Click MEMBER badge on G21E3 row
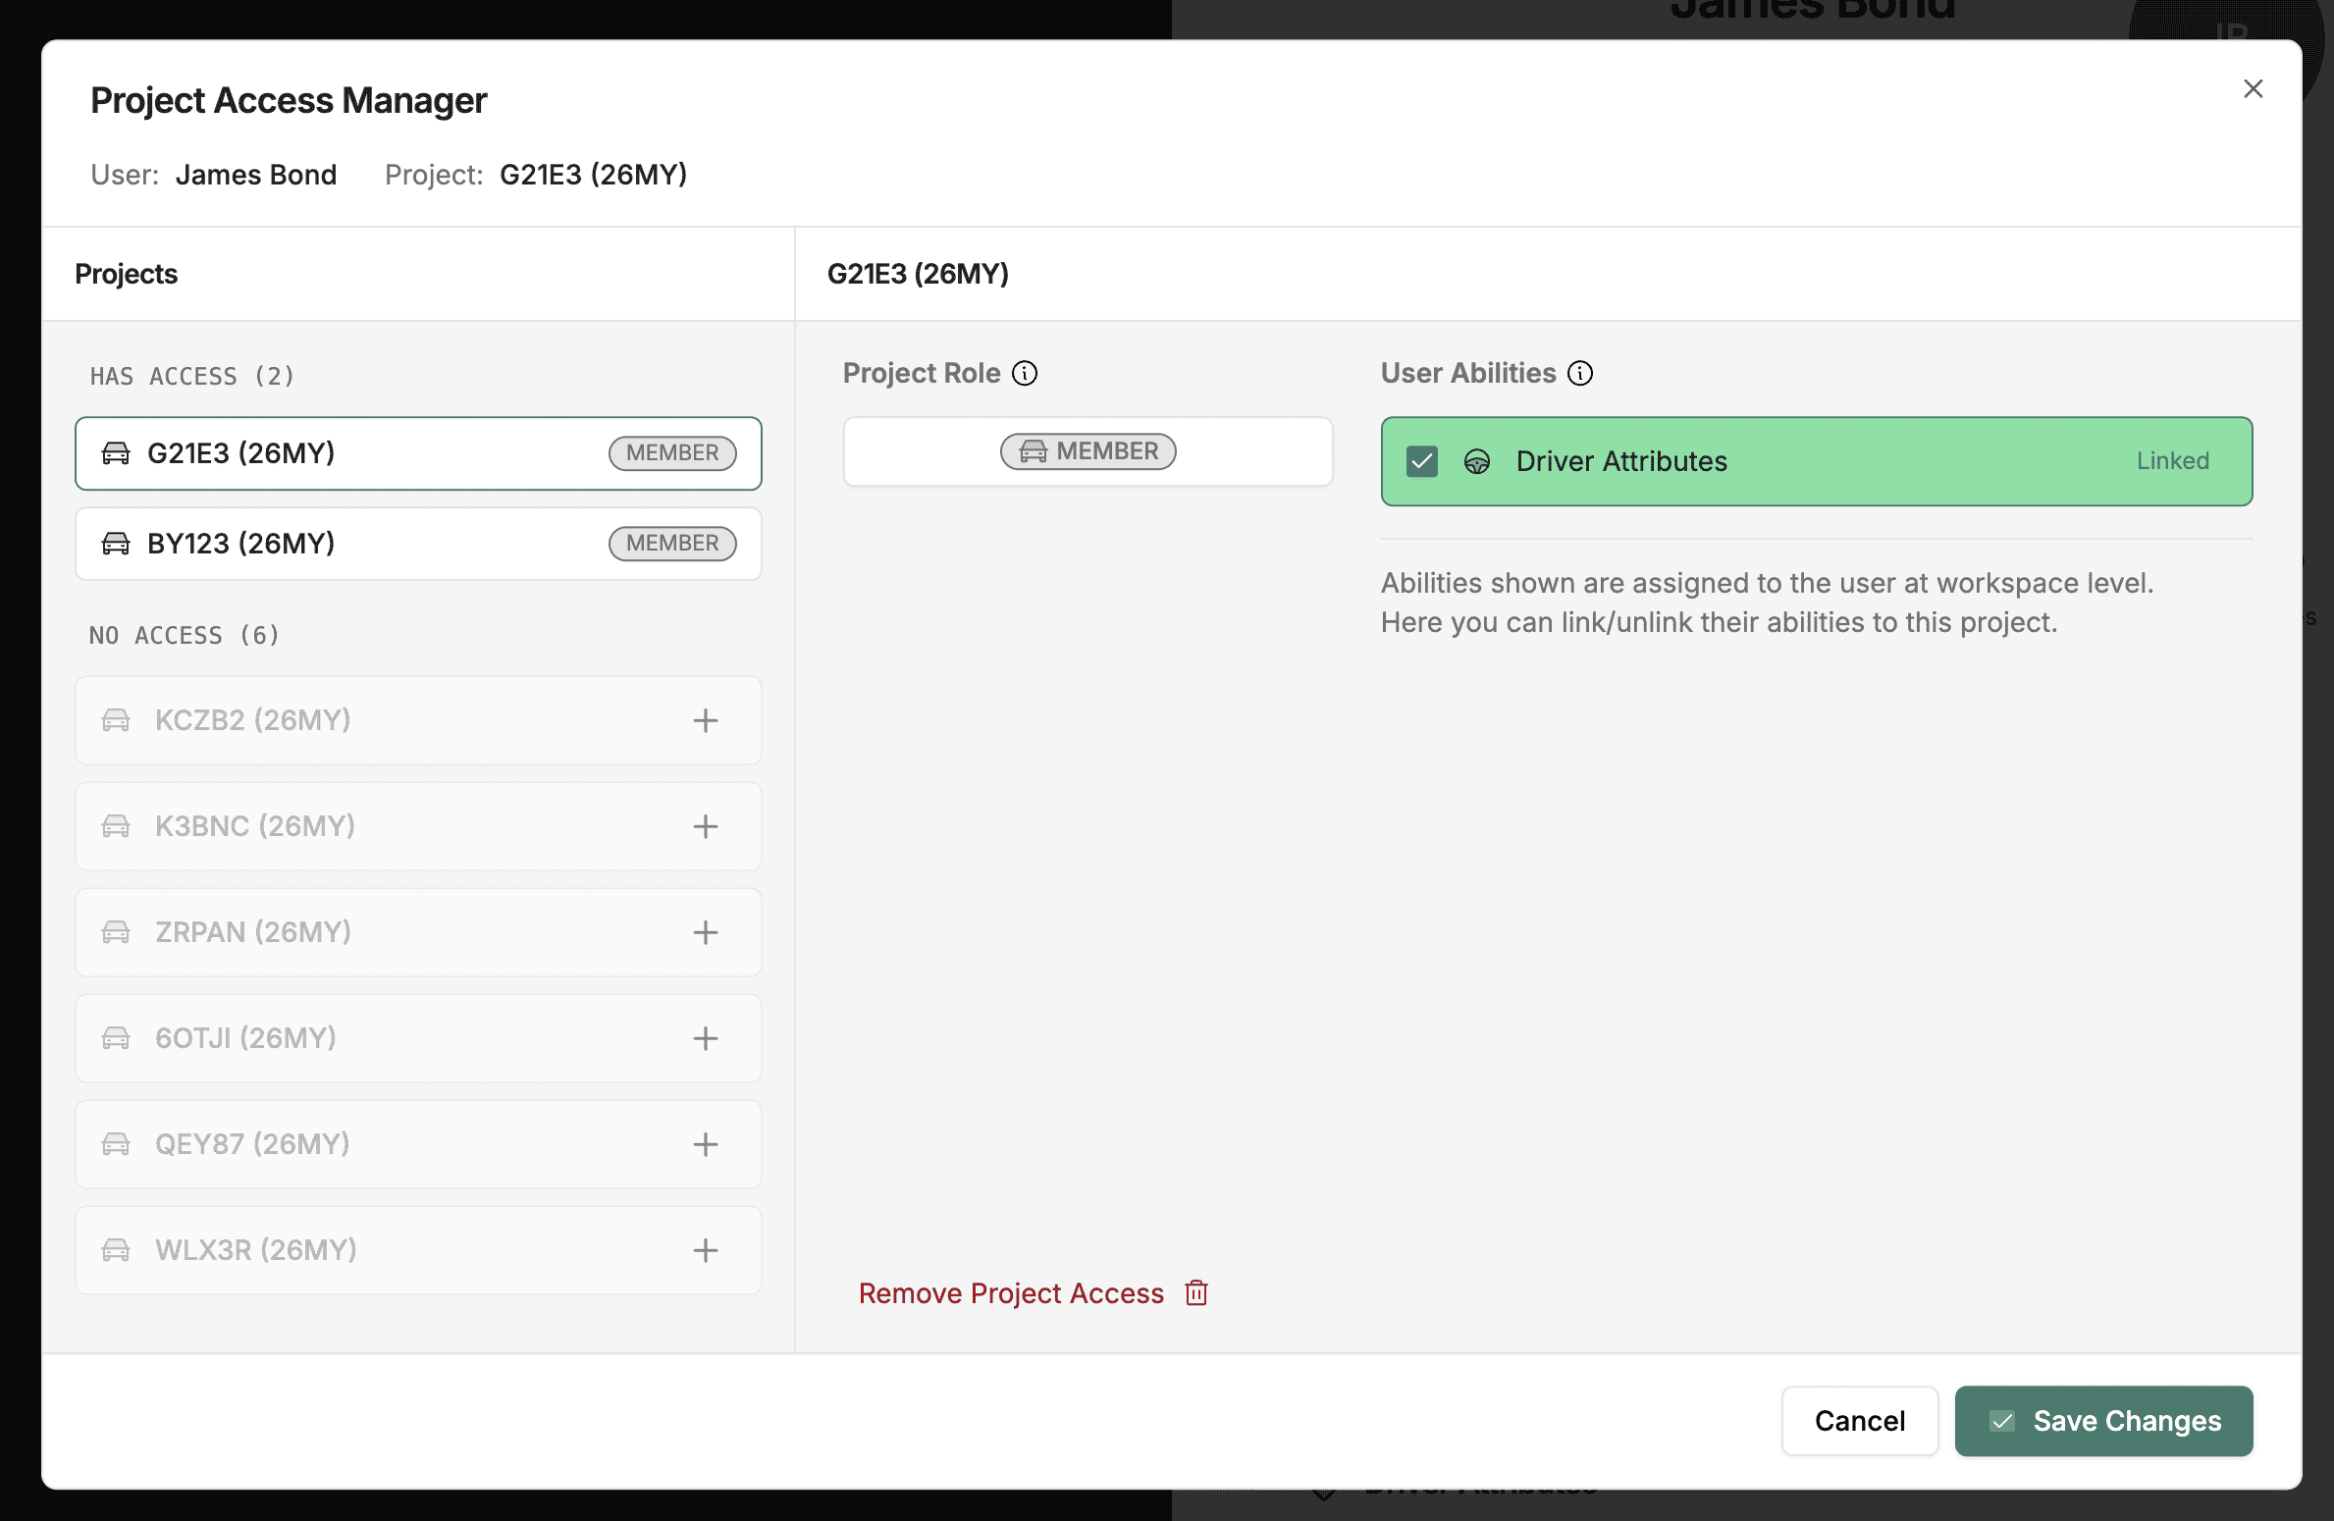Screen dimensions: 2334x1521 pos(672,453)
